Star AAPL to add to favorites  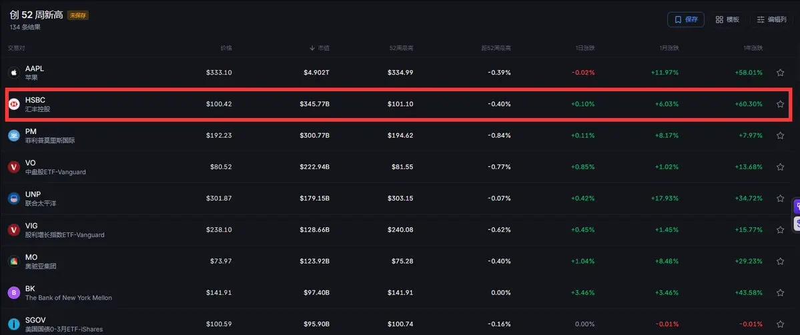click(x=779, y=73)
